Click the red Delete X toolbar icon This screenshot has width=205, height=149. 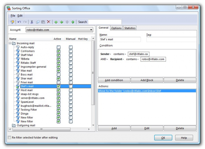click(x=49, y=22)
